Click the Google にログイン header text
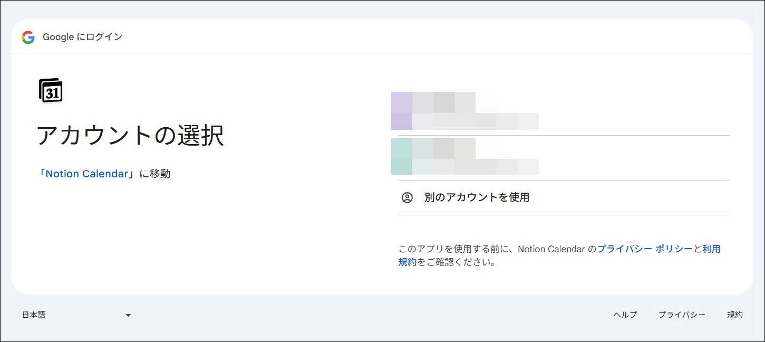The image size is (765, 342). click(x=82, y=37)
